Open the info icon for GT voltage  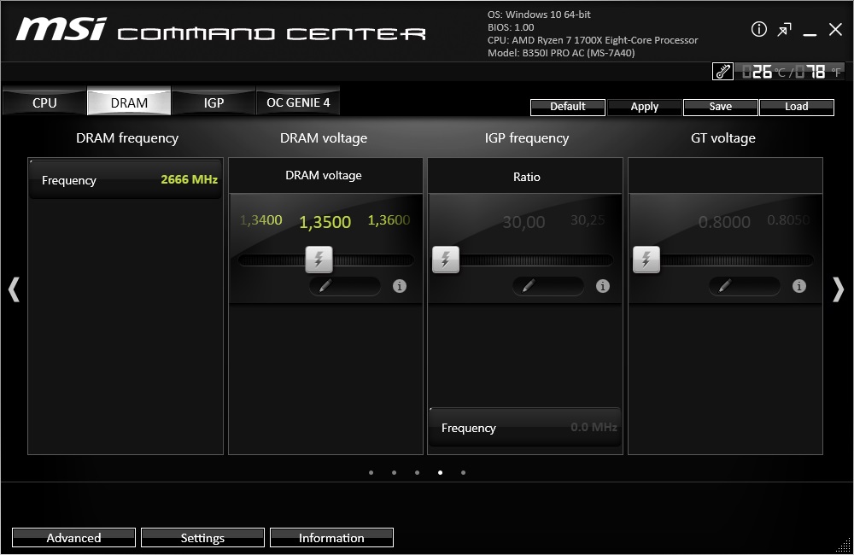point(799,286)
